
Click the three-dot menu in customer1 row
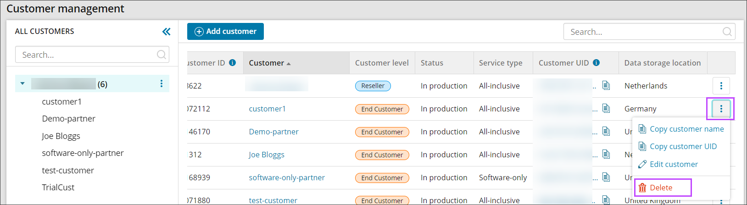tap(721, 109)
